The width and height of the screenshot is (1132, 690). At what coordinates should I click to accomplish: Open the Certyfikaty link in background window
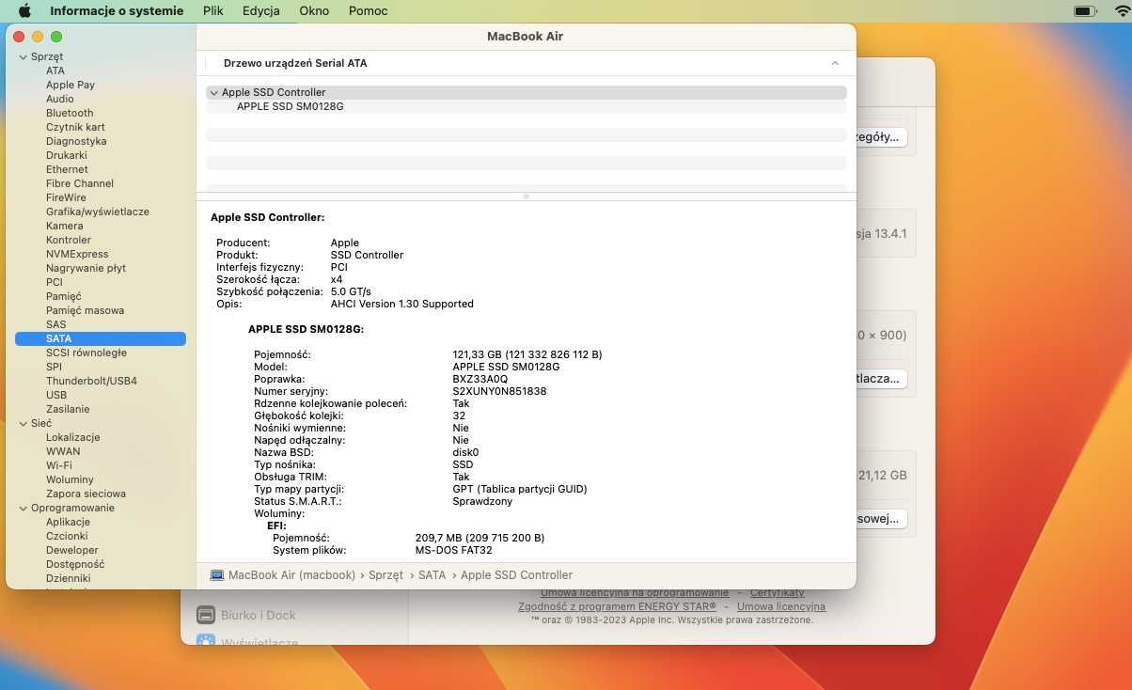point(777,593)
